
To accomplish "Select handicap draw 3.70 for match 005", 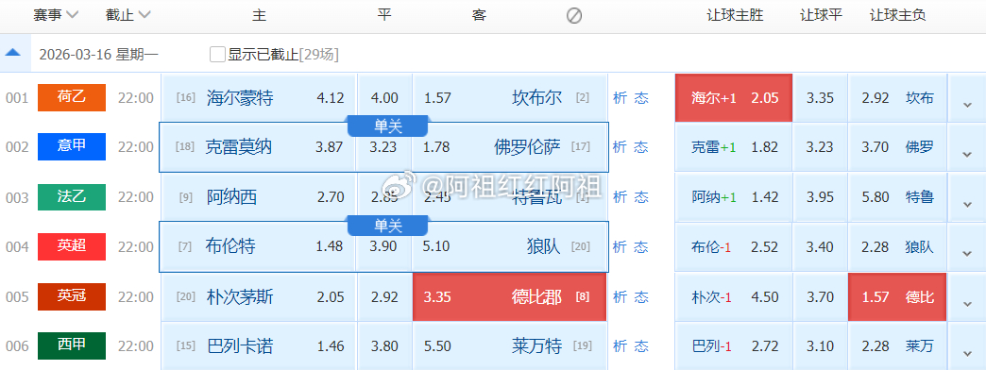I will [x=820, y=297].
